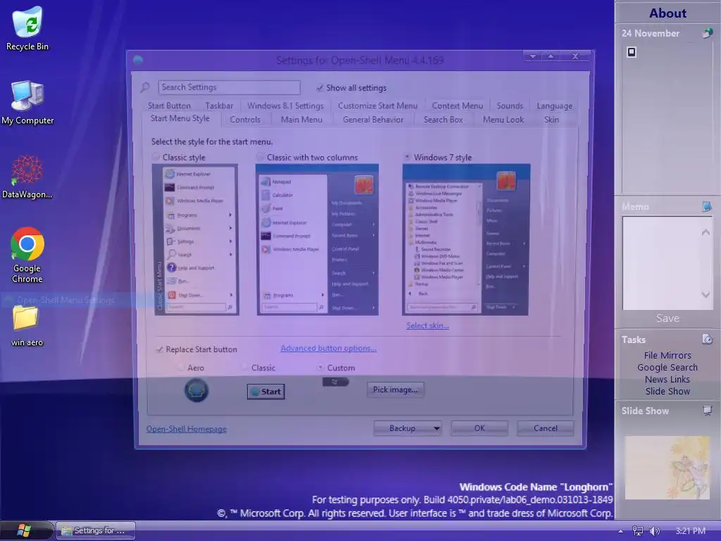Click the Memo box scroll up arrow
The height and width of the screenshot is (541, 721).
click(x=706, y=232)
